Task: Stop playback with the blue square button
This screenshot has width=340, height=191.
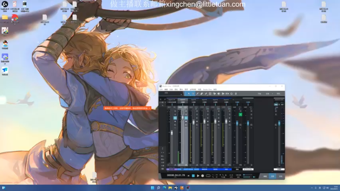Action: (x=193, y=176)
